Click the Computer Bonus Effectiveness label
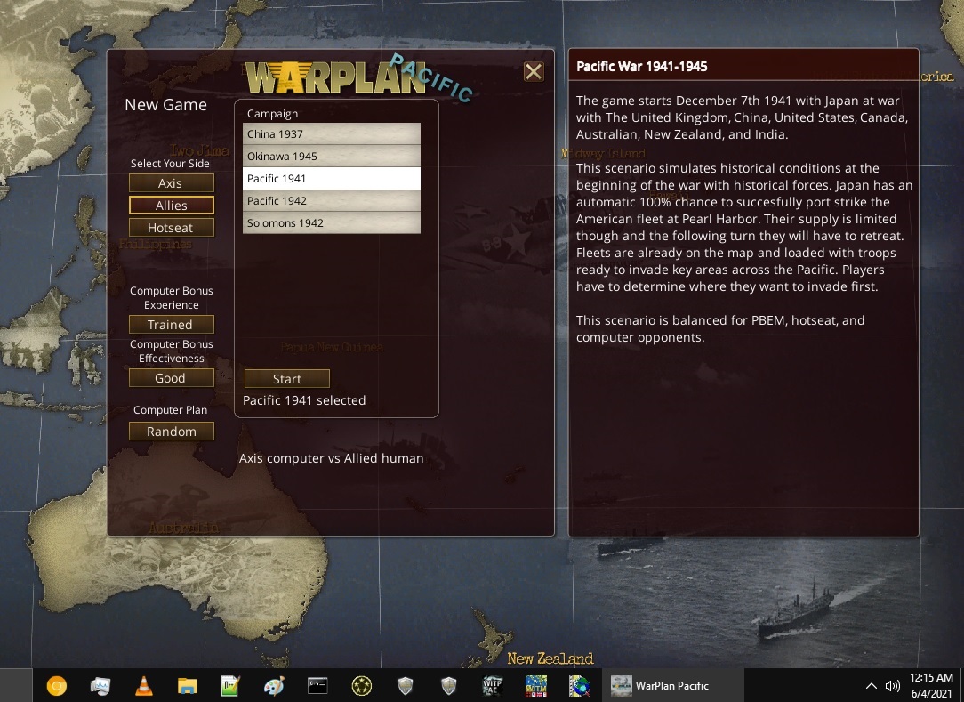Viewport: 964px width, 702px height. [x=172, y=351]
